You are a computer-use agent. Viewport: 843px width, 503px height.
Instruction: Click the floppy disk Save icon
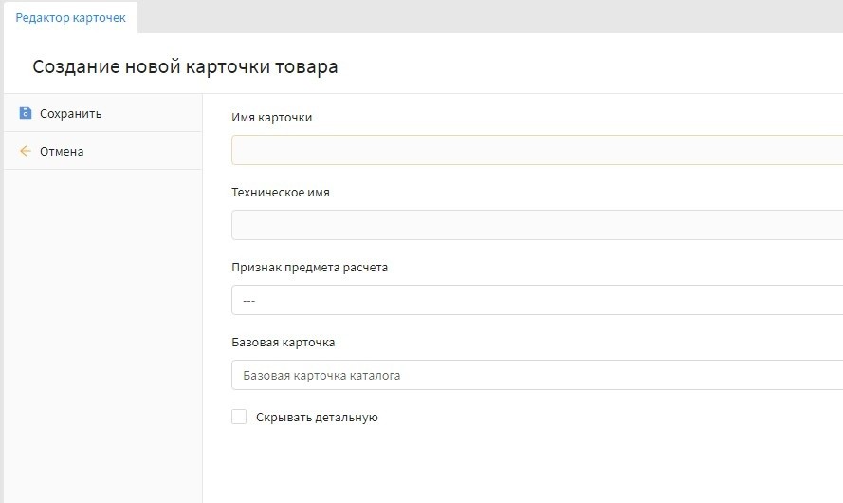point(26,113)
